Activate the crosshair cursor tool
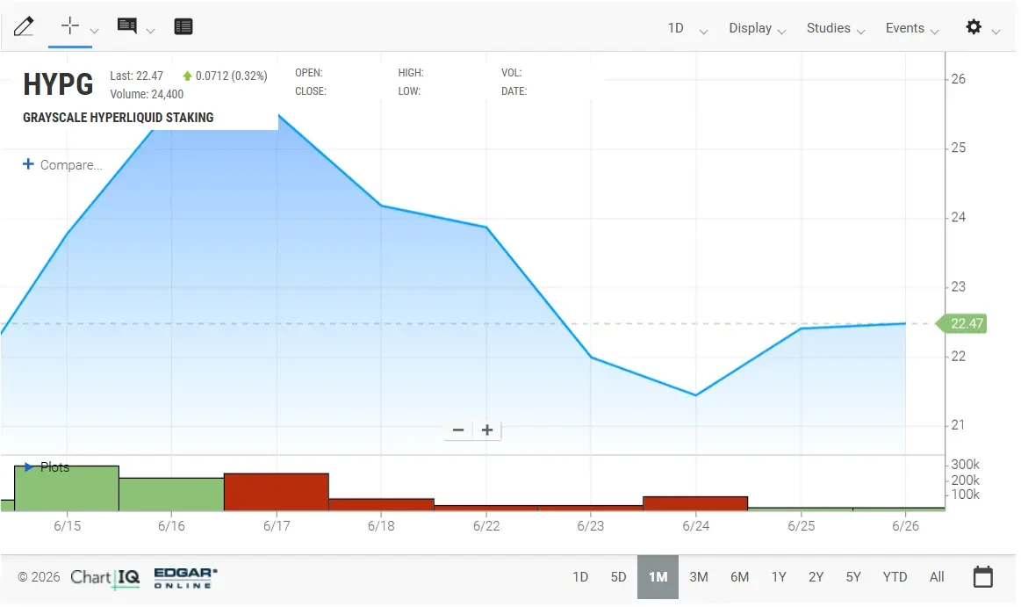 pos(69,26)
